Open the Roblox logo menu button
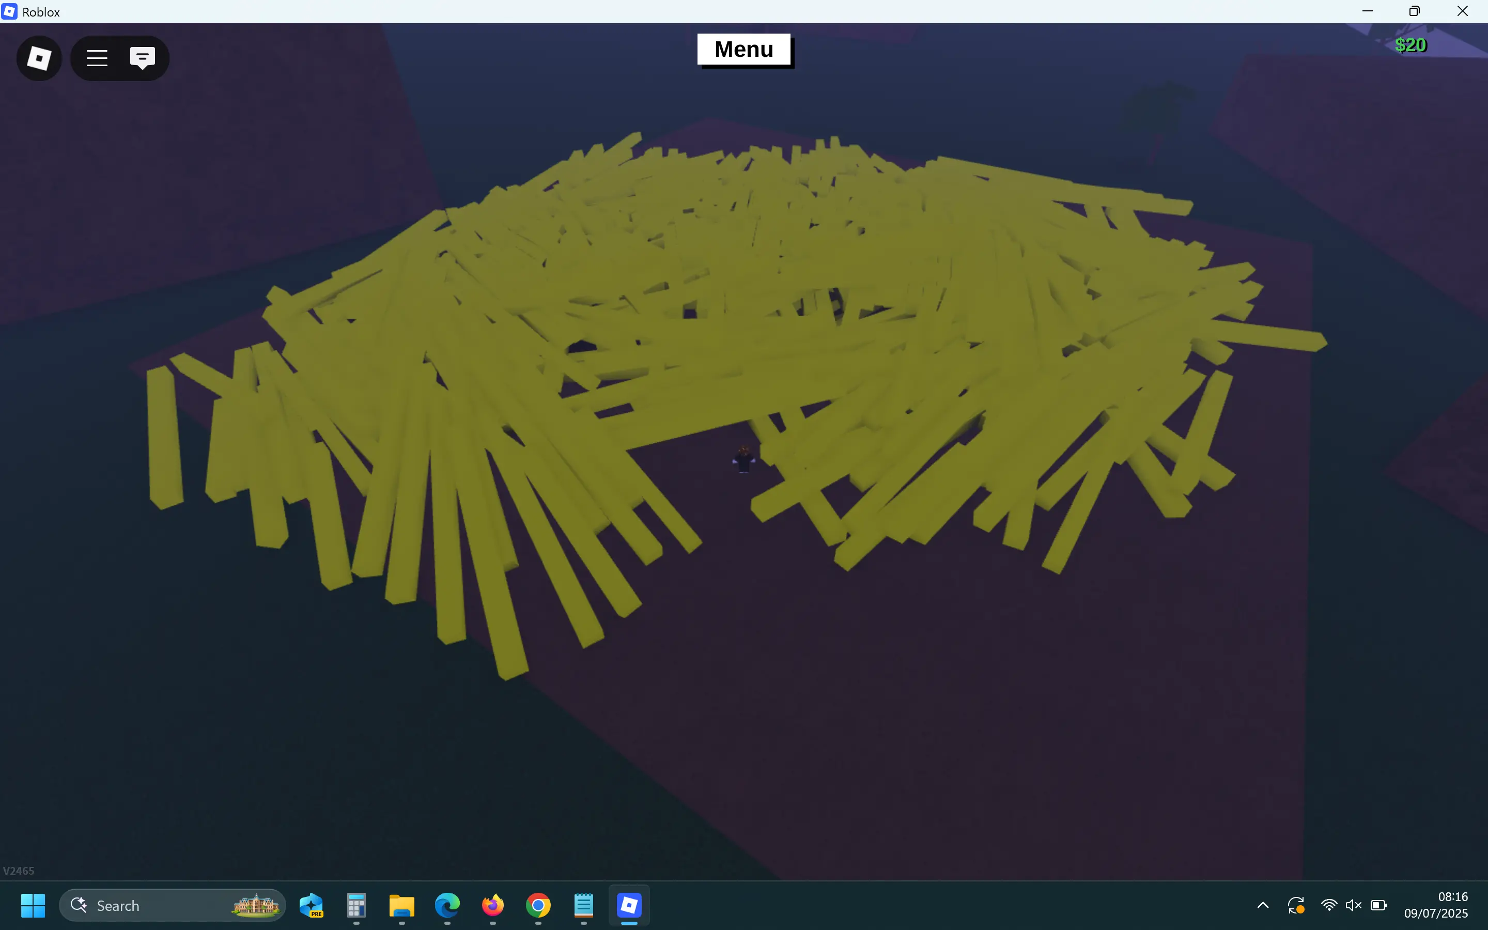The height and width of the screenshot is (930, 1488). coord(39,58)
